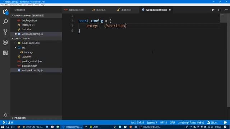The width and height of the screenshot is (230, 129).
Task: Click the ESLint warning status item
Action: [x=212, y=123]
